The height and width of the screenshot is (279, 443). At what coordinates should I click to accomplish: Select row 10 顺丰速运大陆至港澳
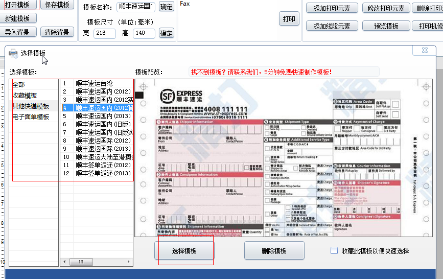point(97,157)
